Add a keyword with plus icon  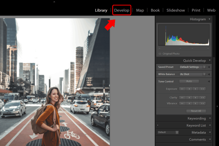pyautogui.click(x=158, y=125)
